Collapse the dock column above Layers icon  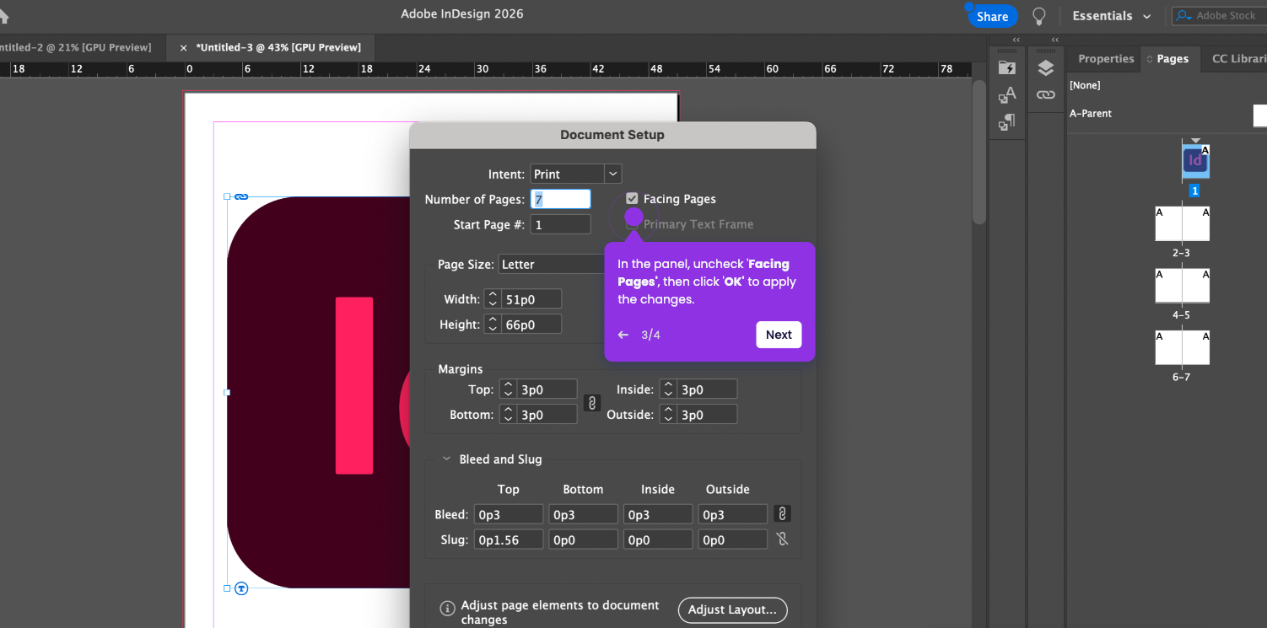tap(1055, 40)
